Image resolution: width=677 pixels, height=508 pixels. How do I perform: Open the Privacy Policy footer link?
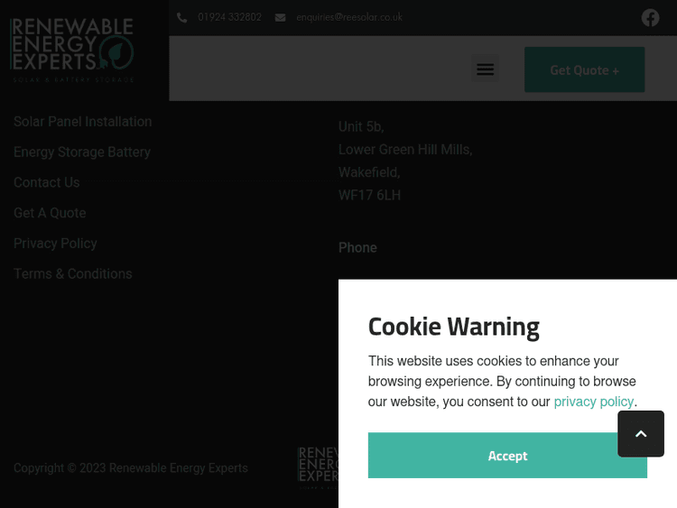pos(55,244)
